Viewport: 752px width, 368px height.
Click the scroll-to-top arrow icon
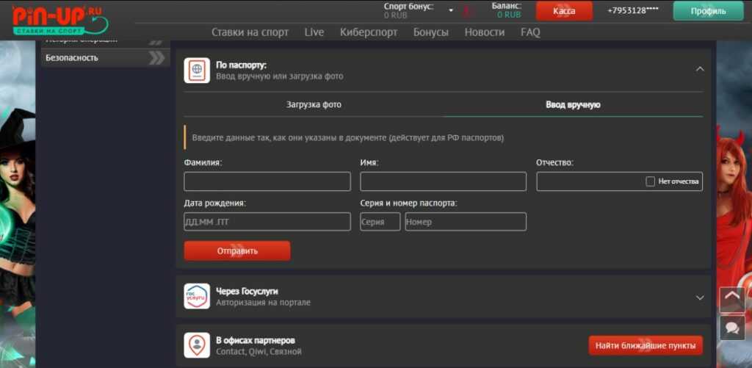coord(732,300)
